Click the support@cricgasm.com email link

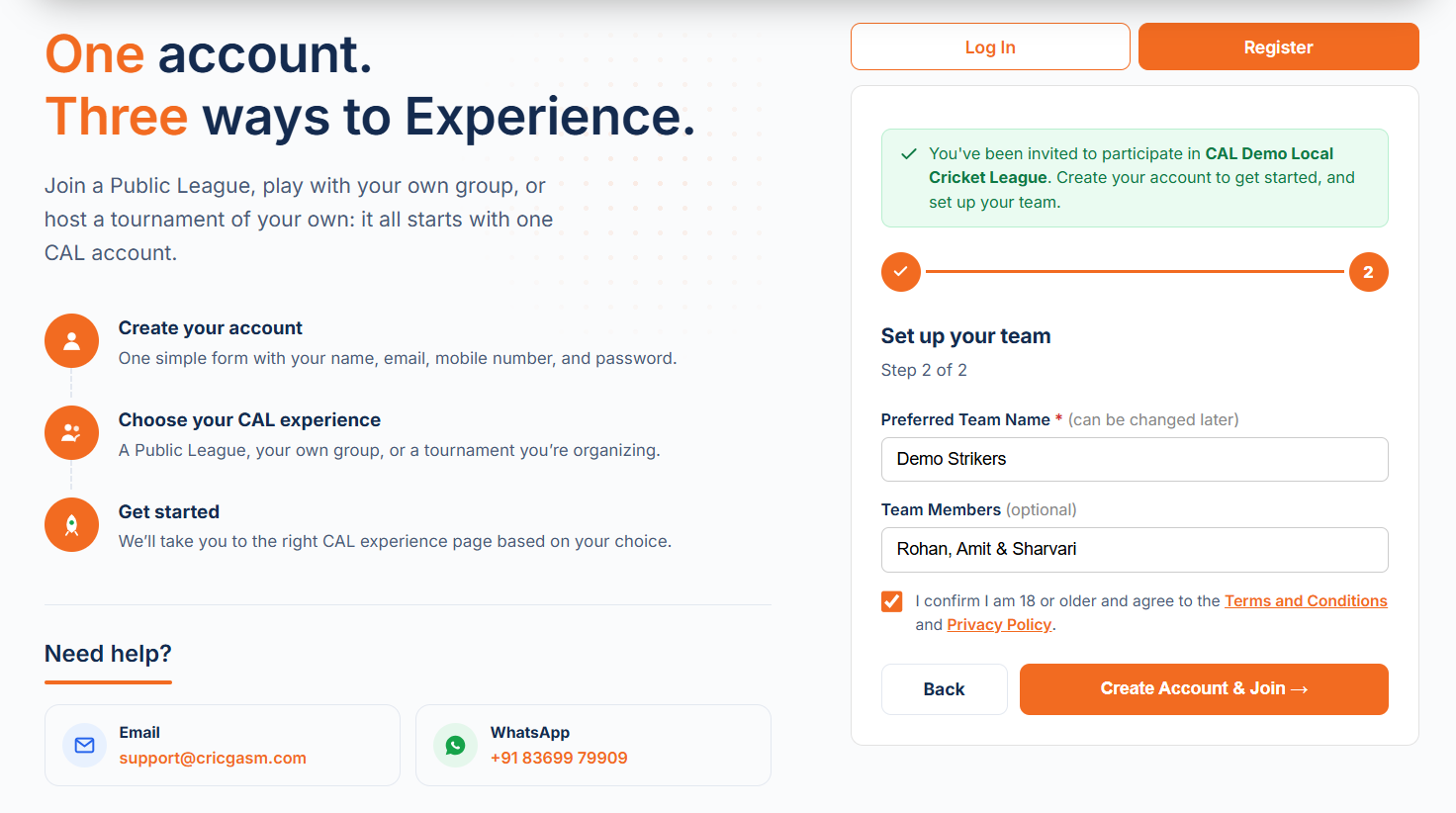pos(213,758)
